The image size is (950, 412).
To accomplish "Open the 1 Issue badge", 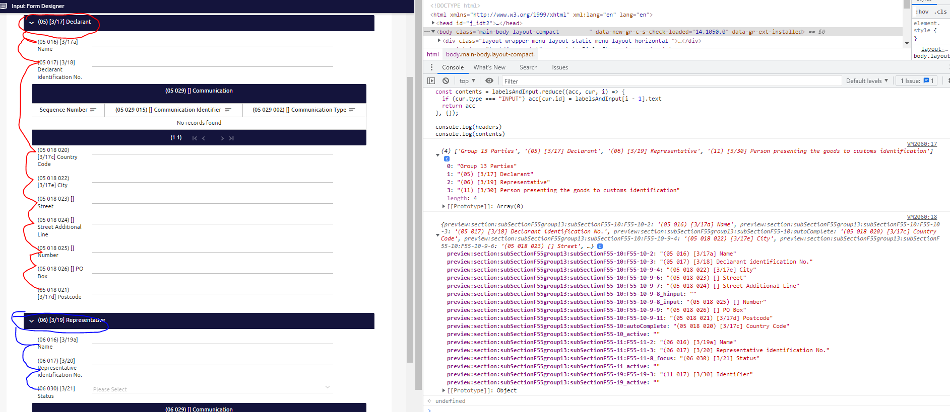I will point(917,81).
